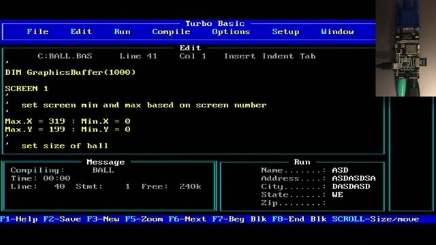
Task: Click the Line: 40 value in Message window
Action: point(37,186)
